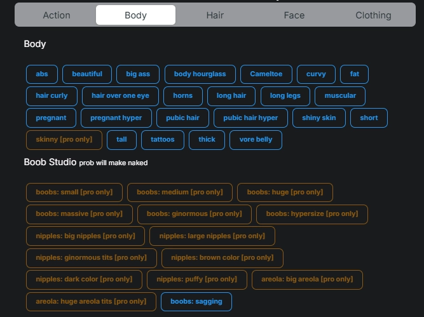424x317 pixels.
Task: Add the muscular tag
Action: [340, 96]
